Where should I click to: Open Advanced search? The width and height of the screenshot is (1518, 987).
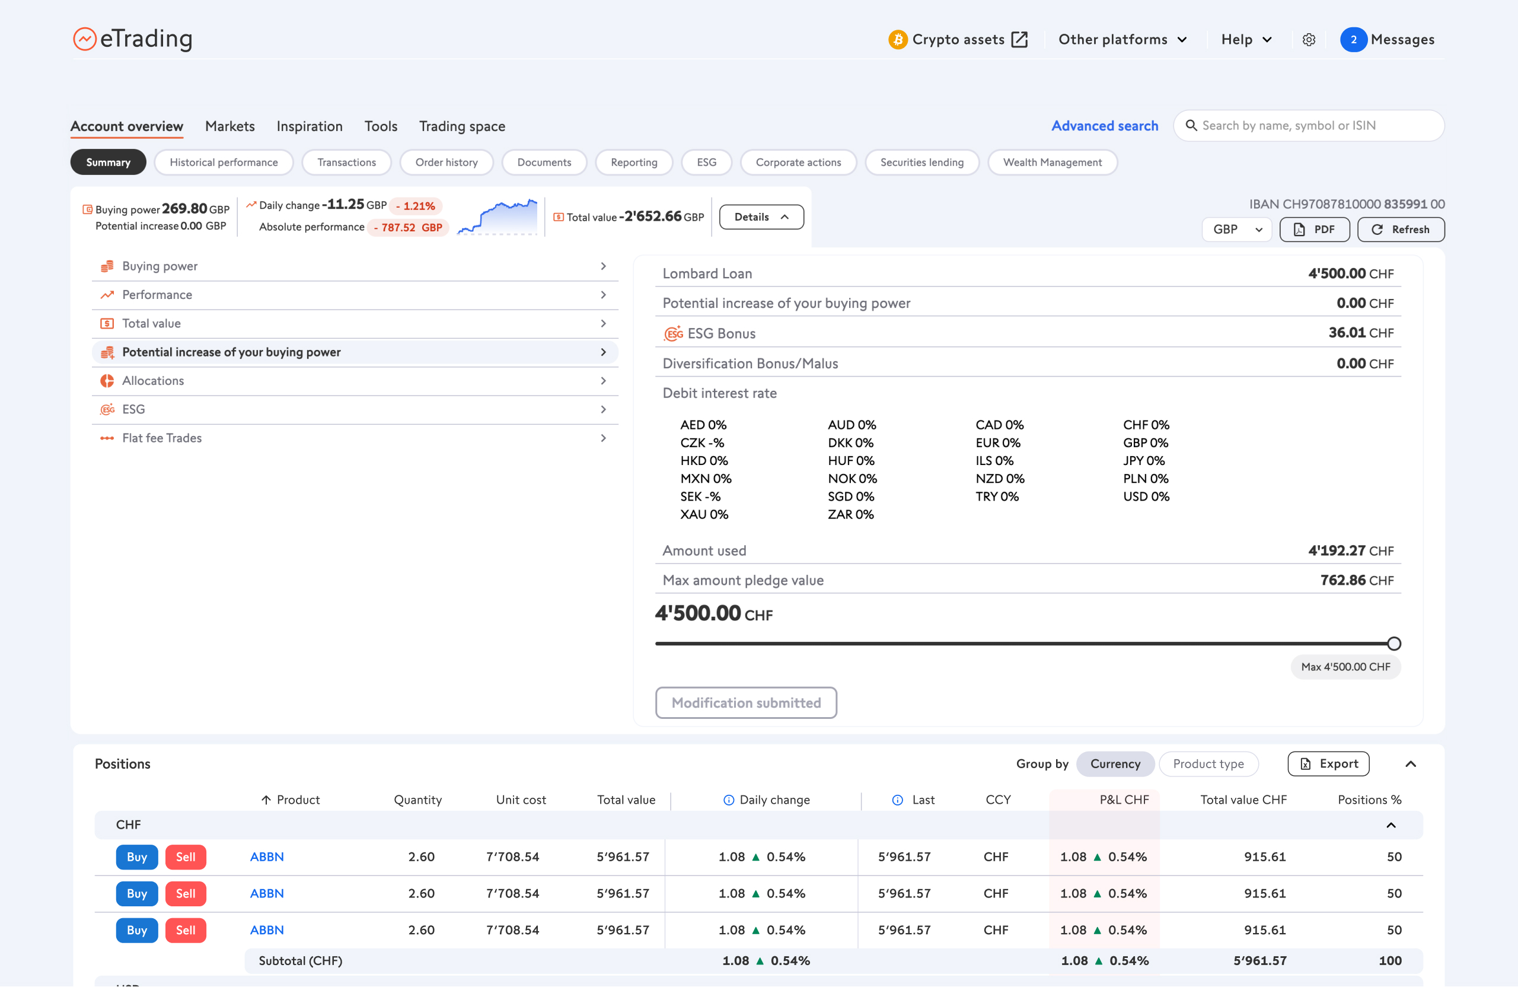1105,126
